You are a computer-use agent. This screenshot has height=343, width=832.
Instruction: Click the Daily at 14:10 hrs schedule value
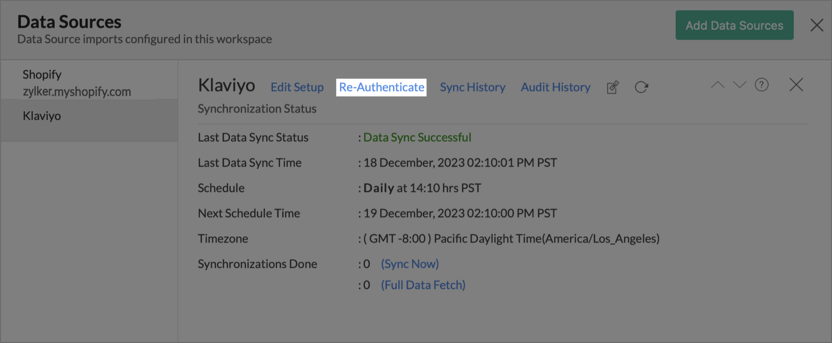pyautogui.click(x=422, y=188)
